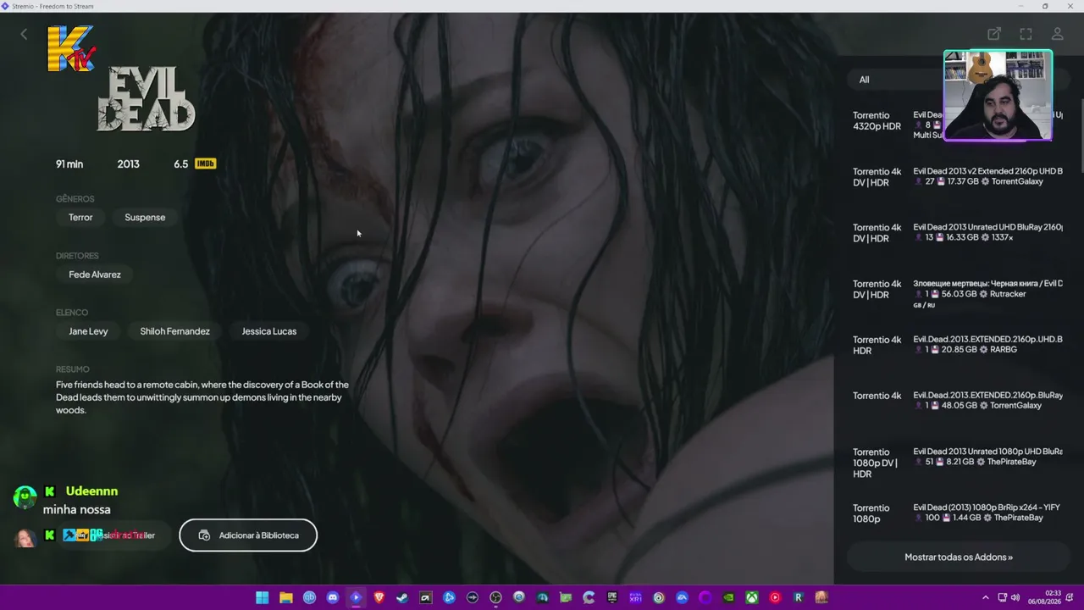Select the 16.33 GB 1337x stream
The height and width of the screenshot is (610, 1084).
click(959, 233)
